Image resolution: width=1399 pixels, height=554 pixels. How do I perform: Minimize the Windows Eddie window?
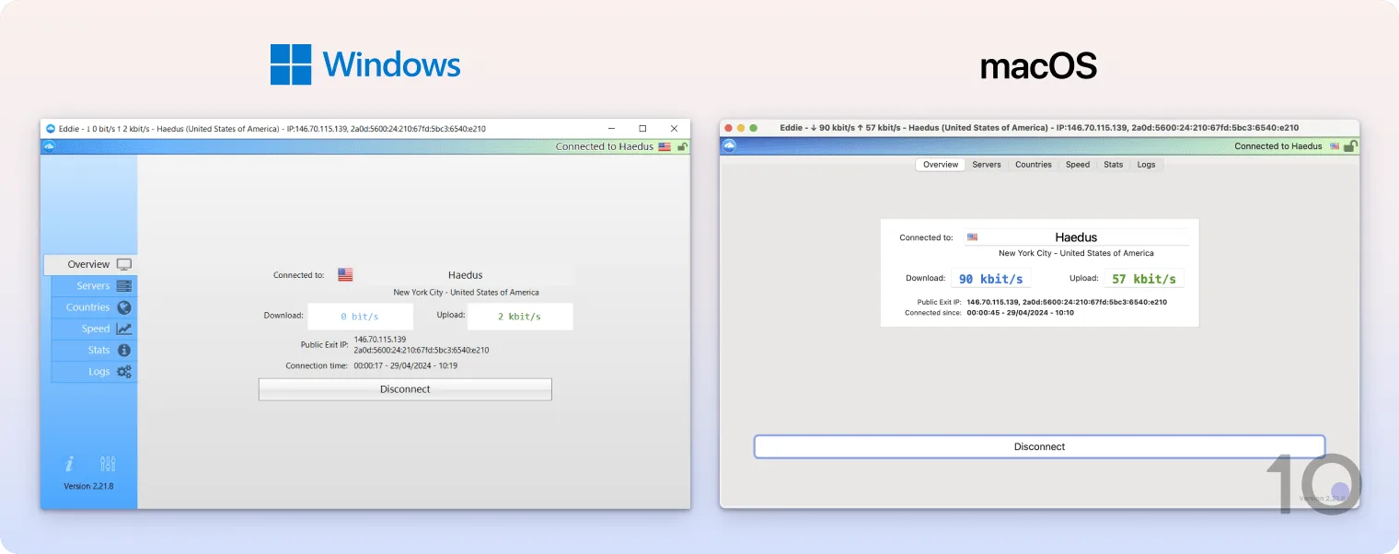tap(611, 129)
